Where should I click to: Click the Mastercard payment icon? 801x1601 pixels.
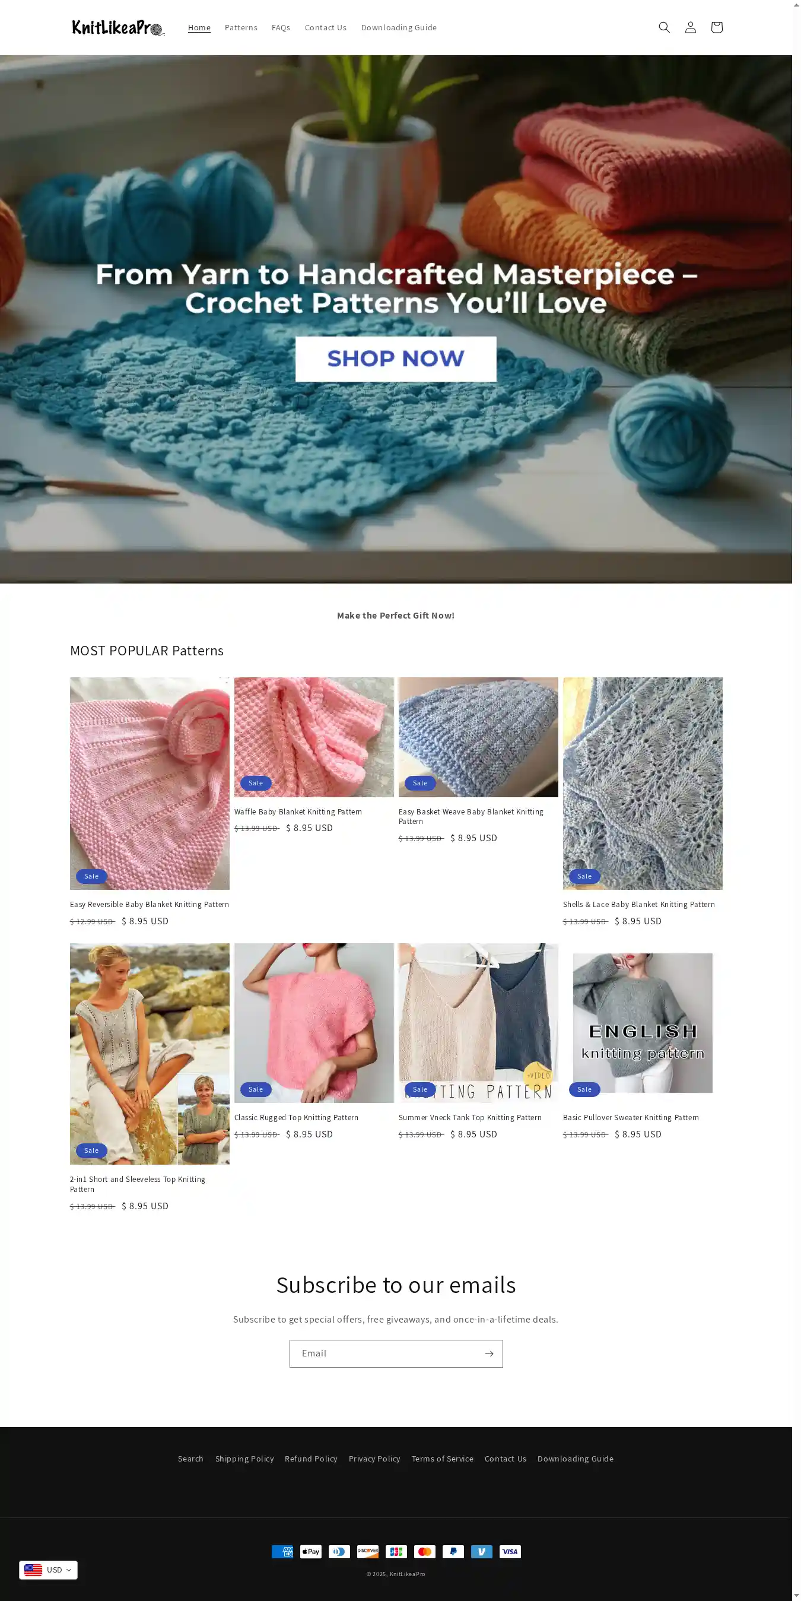coord(424,1551)
